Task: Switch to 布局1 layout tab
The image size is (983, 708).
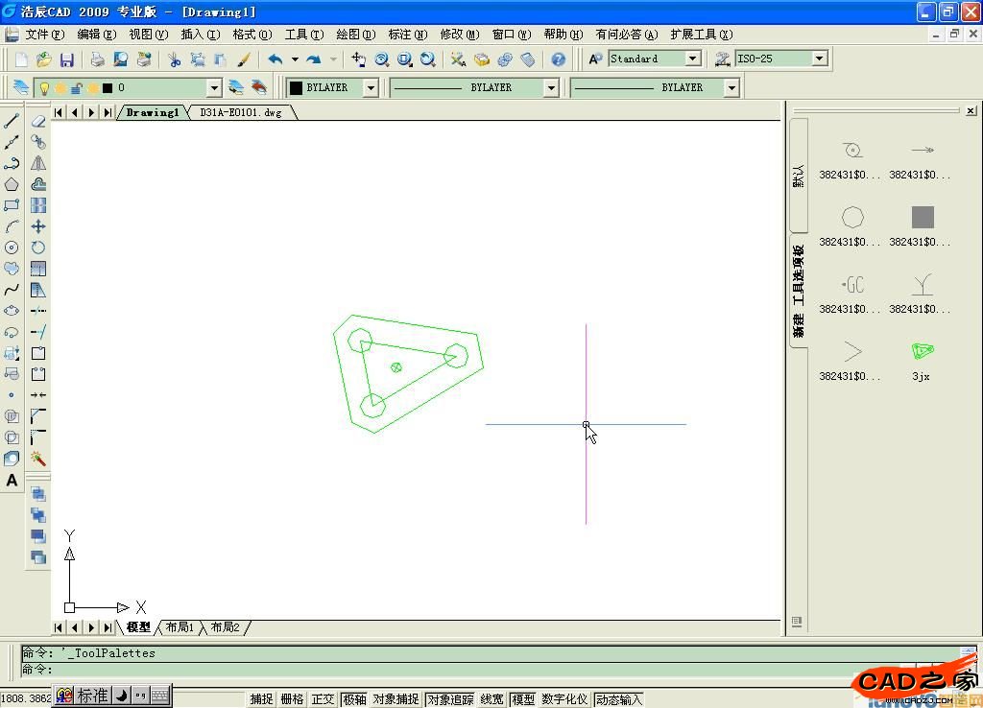Action: [179, 627]
